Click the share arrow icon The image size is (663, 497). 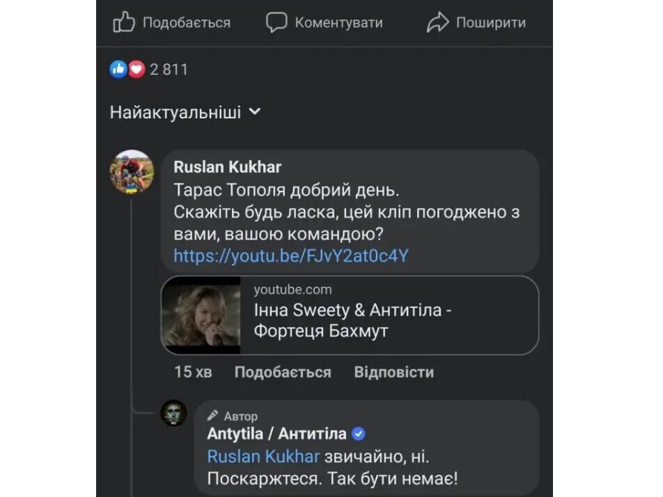(437, 23)
